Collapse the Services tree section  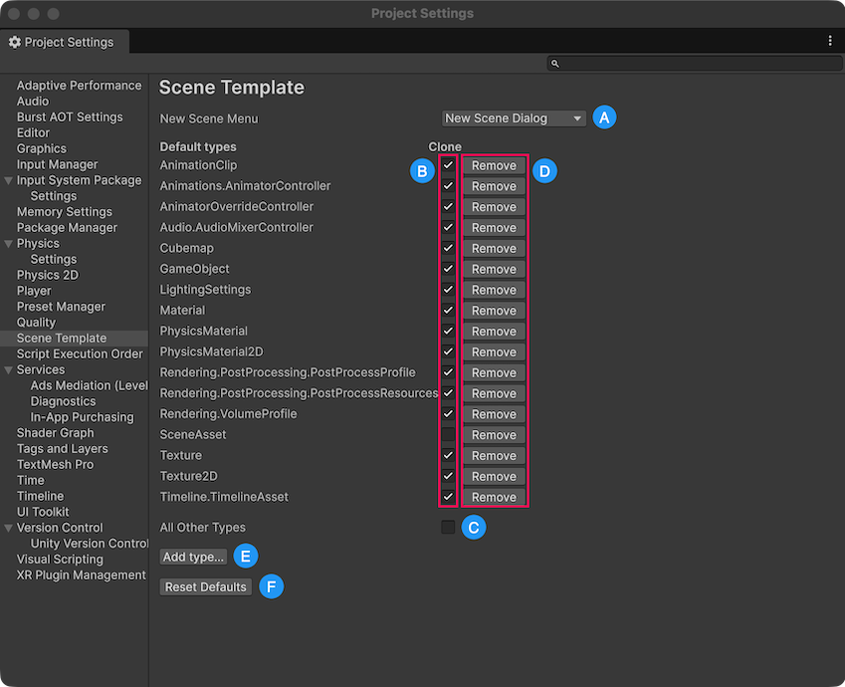tap(9, 370)
